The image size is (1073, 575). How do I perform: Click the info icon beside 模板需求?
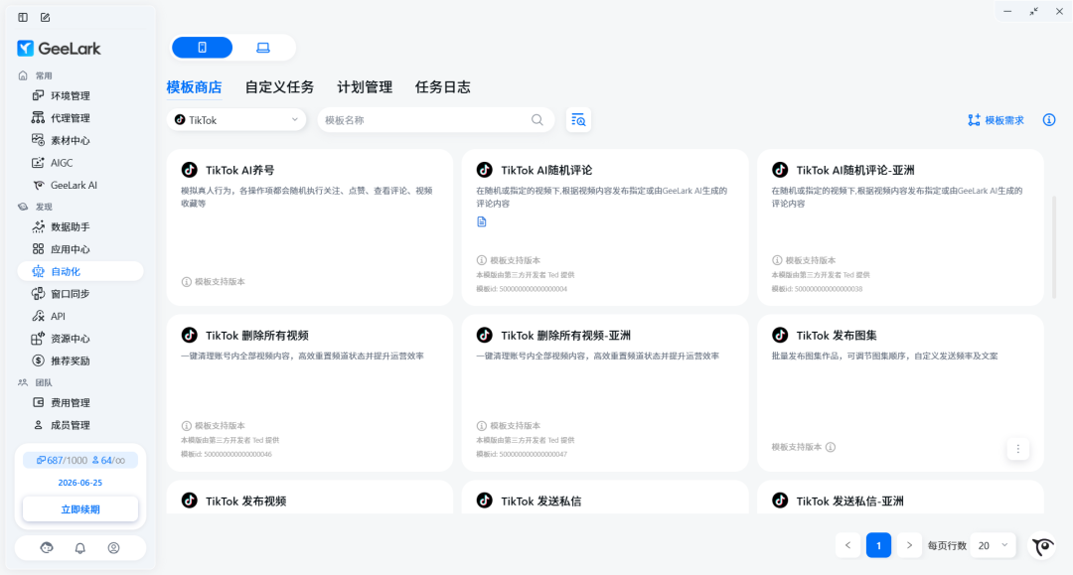pos(1049,120)
